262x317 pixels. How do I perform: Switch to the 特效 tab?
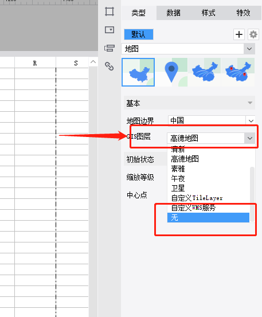click(244, 13)
